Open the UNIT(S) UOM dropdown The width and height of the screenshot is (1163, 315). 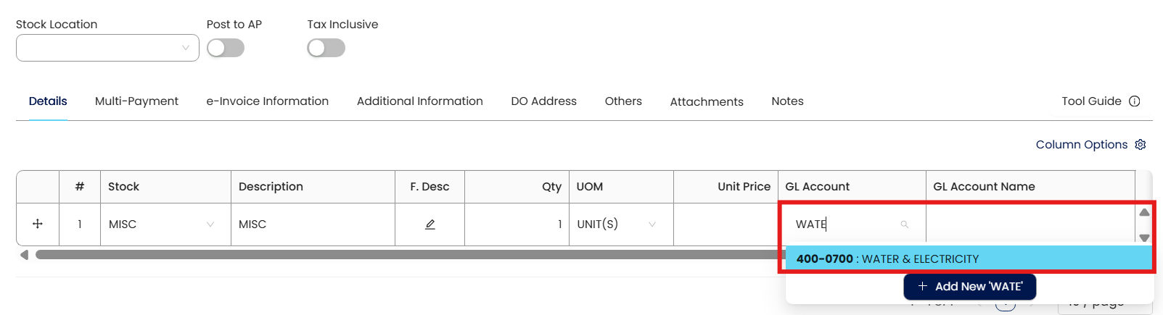(652, 224)
